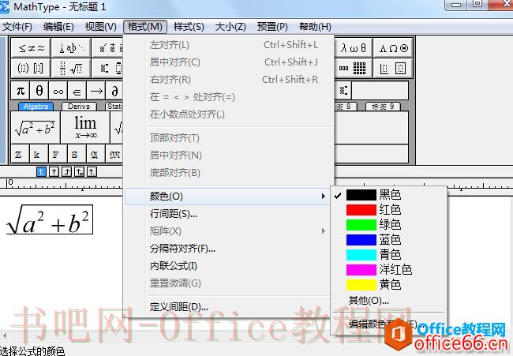Open the 预置(P) menu
The width and height of the screenshot is (513, 356).
pyautogui.click(x=272, y=27)
